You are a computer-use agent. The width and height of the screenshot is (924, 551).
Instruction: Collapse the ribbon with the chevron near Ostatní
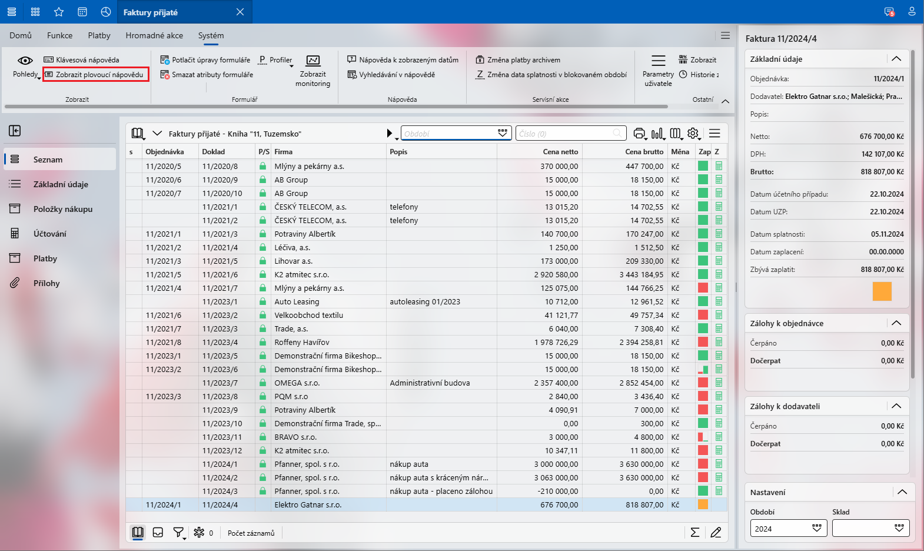pyautogui.click(x=726, y=101)
